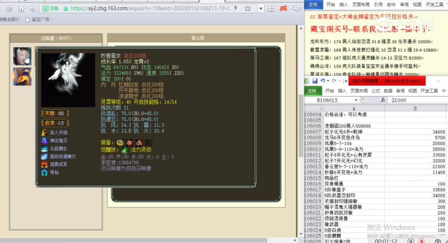Select cell with value 21000

(415, 166)
